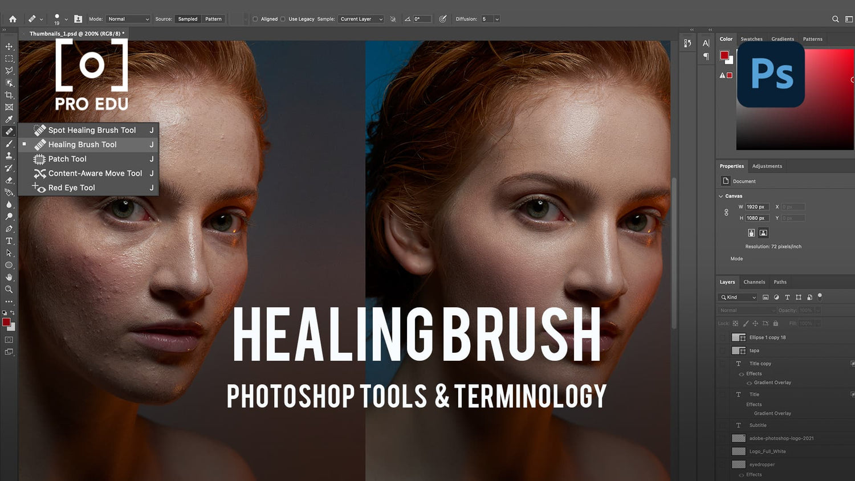Choose the Clone Stamp tool
Image resolution: width=855 pixels, height=481 pixels.
tap(9, 156)
